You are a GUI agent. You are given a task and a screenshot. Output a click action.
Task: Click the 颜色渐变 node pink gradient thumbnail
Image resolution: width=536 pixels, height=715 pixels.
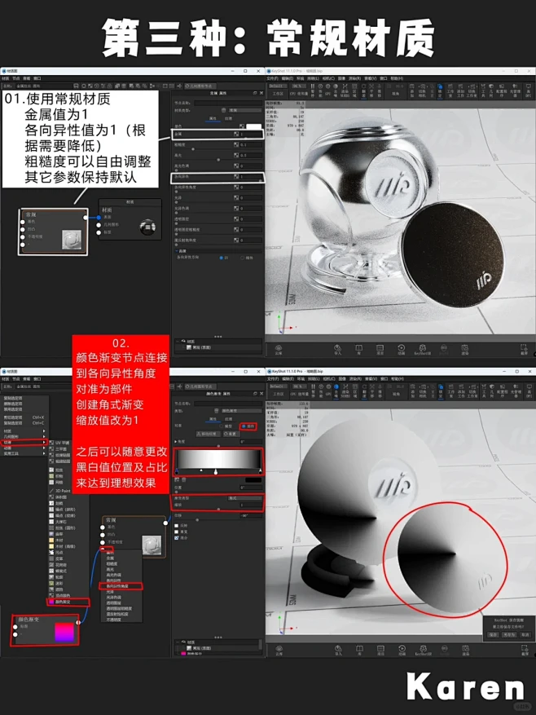tap(64, 633)
